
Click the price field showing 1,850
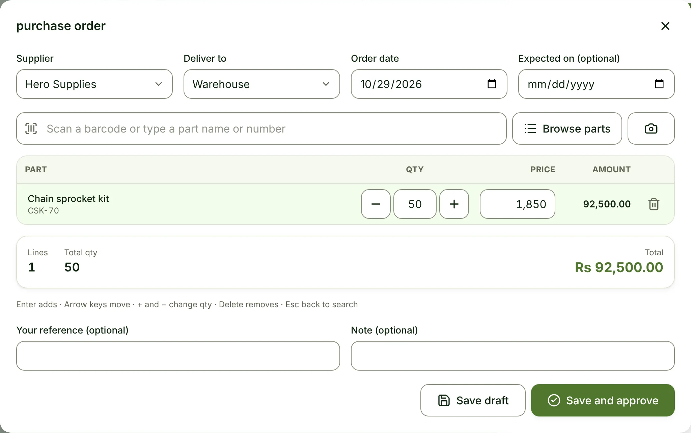518,204
